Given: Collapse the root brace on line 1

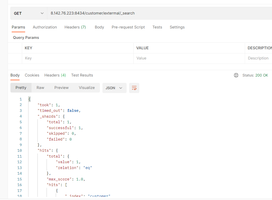Looking at the screenshot, I should click(x=29, y=99).
